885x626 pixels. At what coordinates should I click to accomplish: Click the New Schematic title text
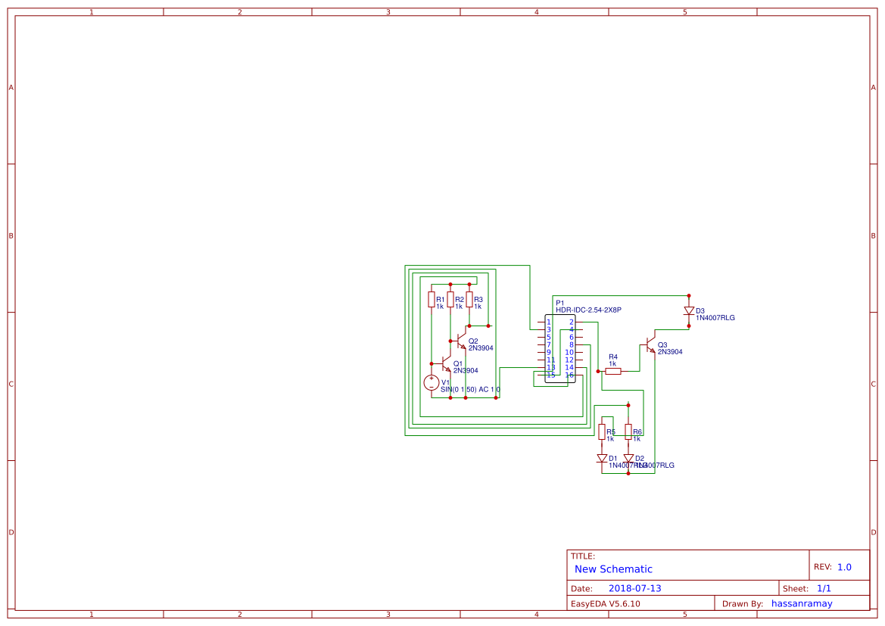[613, 569]
